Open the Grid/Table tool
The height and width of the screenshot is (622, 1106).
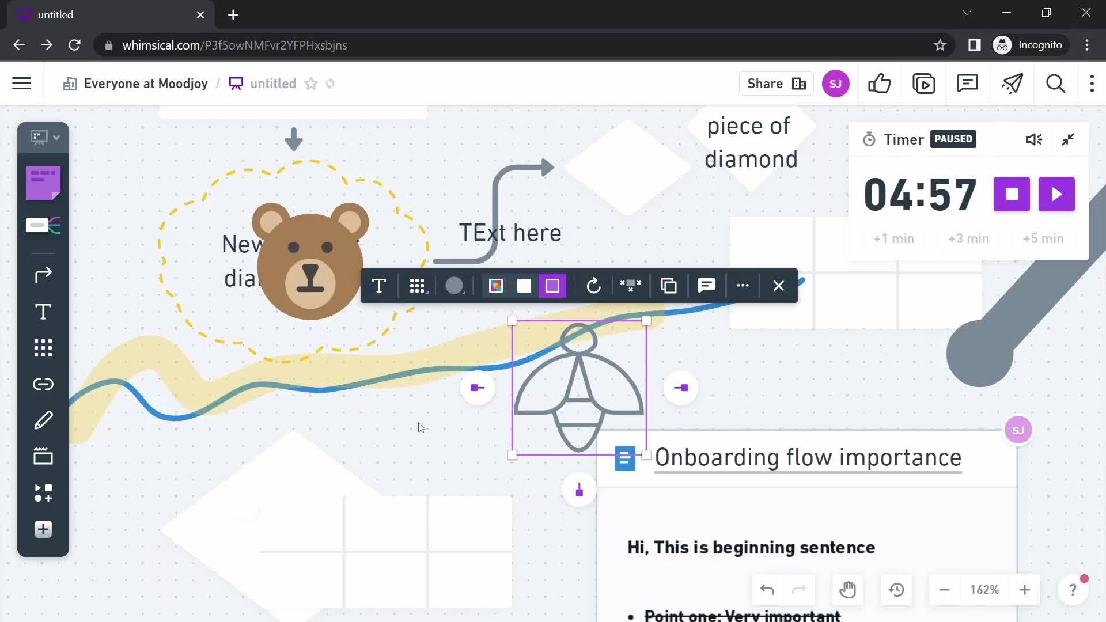[43, 348]
